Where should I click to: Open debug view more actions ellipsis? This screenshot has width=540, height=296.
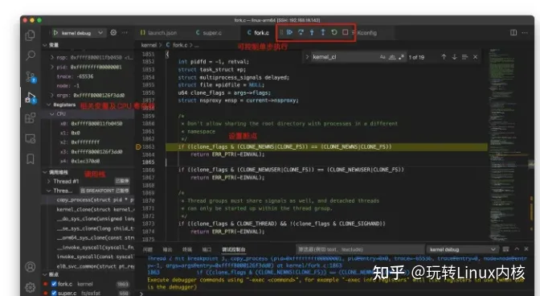tap(125, 33)
